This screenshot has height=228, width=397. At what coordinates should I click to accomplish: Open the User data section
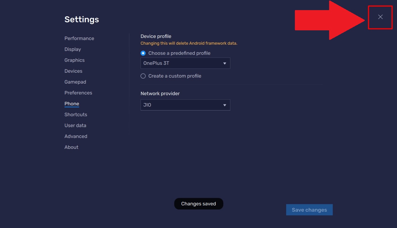tap(75, 125)
